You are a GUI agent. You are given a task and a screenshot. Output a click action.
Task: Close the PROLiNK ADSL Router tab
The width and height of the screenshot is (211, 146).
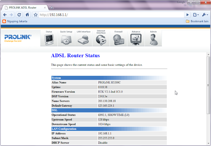coord(45,8)
